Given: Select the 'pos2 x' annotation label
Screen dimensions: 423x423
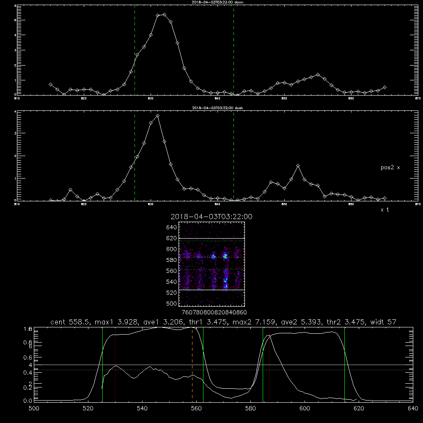Looking at the screenshot, I should click(390, 168).
